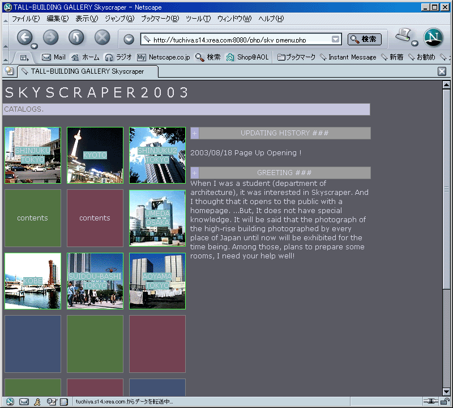Toggle the sidebar with the My Sidebar tab icon
This screenshot has height=408, width=453.
click(24, 58)
